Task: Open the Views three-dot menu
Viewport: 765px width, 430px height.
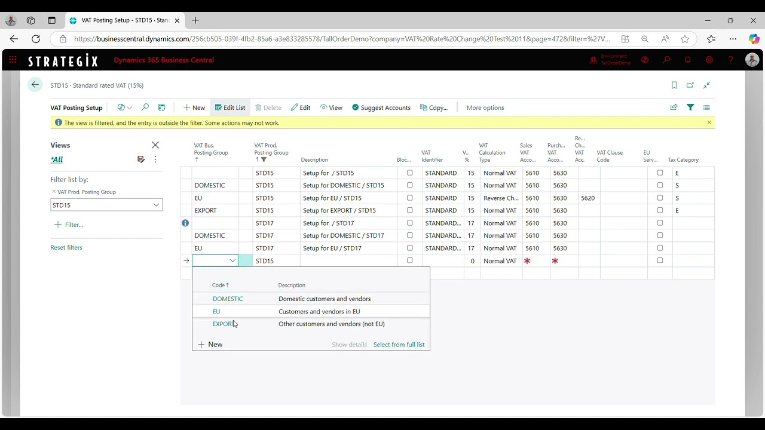Action: tap(155, 159)
